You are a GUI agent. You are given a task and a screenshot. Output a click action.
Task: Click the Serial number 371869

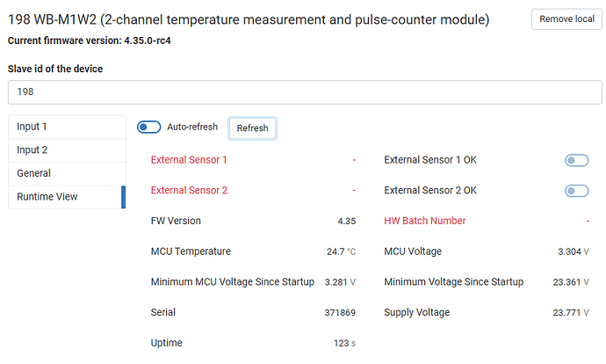pyautogui.click(x=340, y=312)
